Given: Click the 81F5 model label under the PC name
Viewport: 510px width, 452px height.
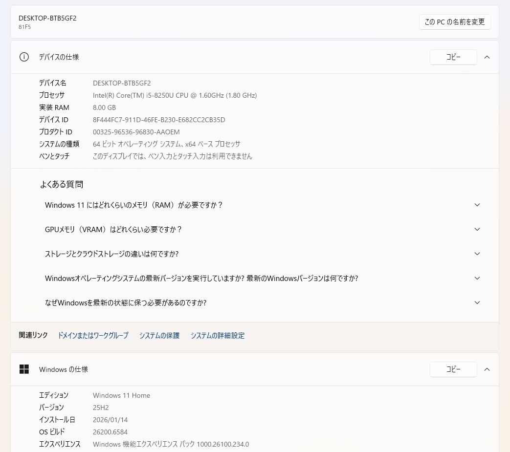Looking at the screenshot, I should point(25,27).
